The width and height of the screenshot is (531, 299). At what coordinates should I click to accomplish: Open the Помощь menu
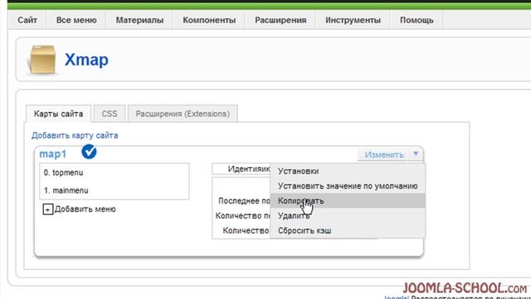[417, 20]
